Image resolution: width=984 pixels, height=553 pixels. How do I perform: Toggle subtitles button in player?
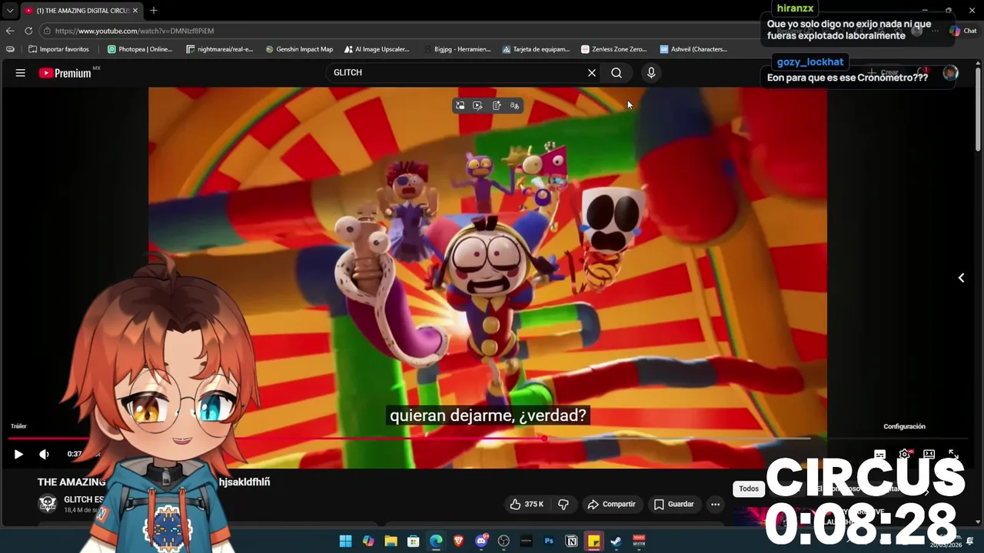tap(880, 455)
